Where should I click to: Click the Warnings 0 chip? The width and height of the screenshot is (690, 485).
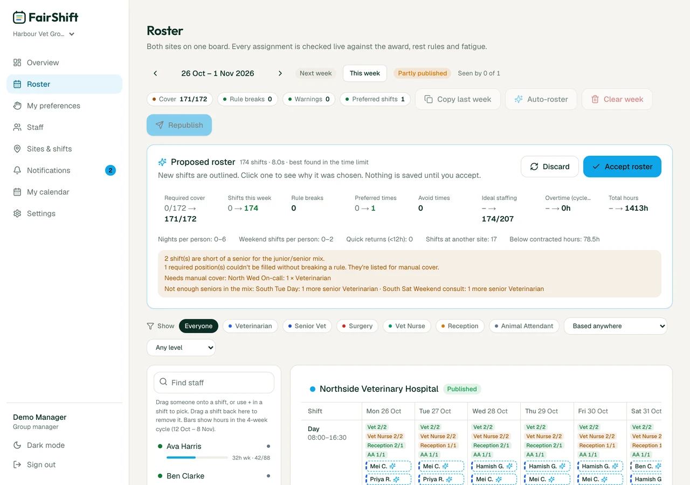pyautogui.click(x=308, y=99)
